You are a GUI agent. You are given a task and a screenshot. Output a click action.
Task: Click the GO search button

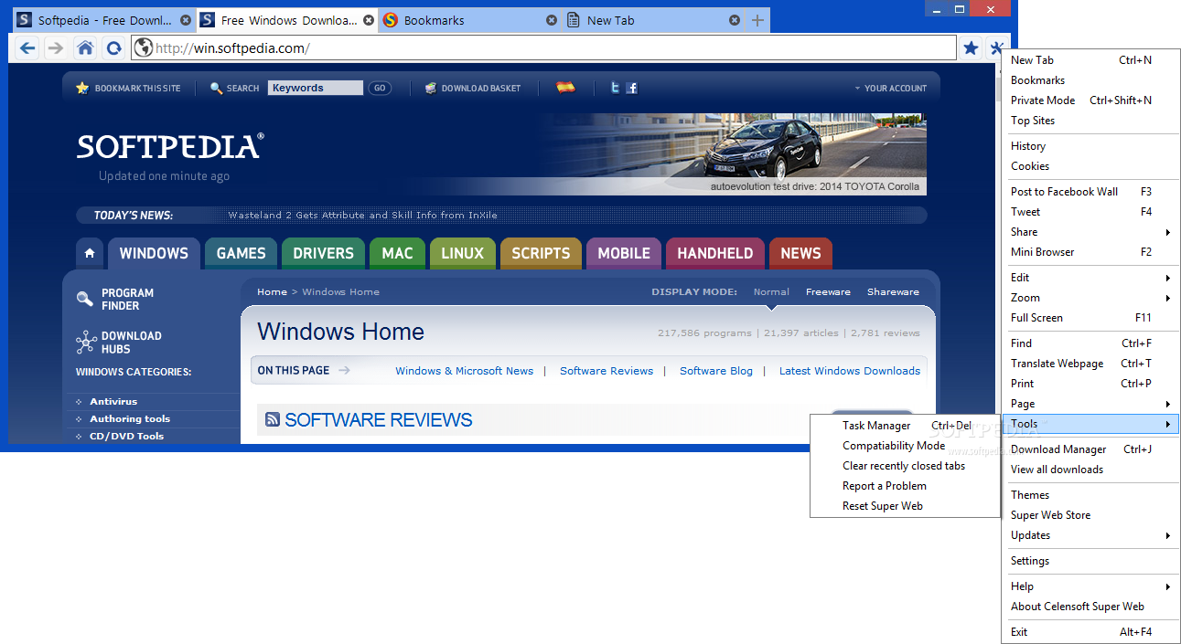point(379,89)
